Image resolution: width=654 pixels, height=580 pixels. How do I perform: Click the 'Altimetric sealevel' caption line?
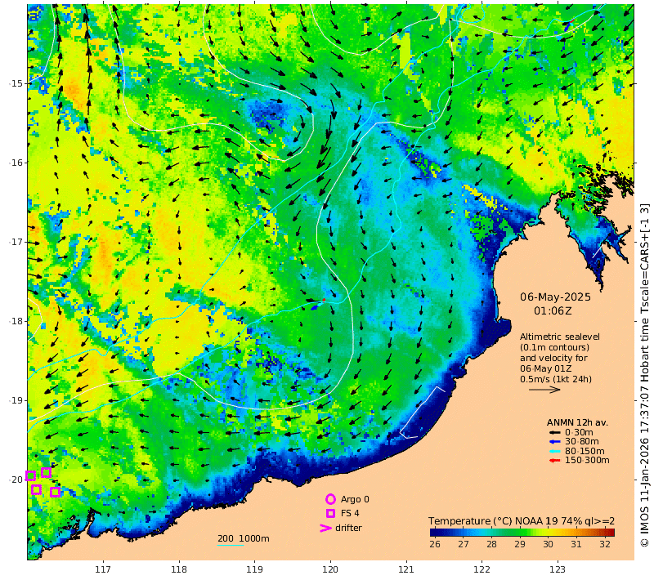tap(560, 337)
